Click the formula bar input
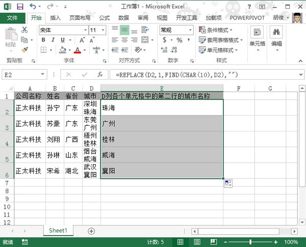The height and width of the screenshot is (247, 306). [204, 75]
